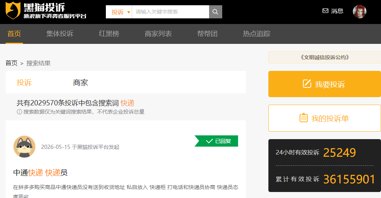This screenshot has height=198, width=381.
Task: Open the 商家列表 navigation tab
Action: [158, 34]
